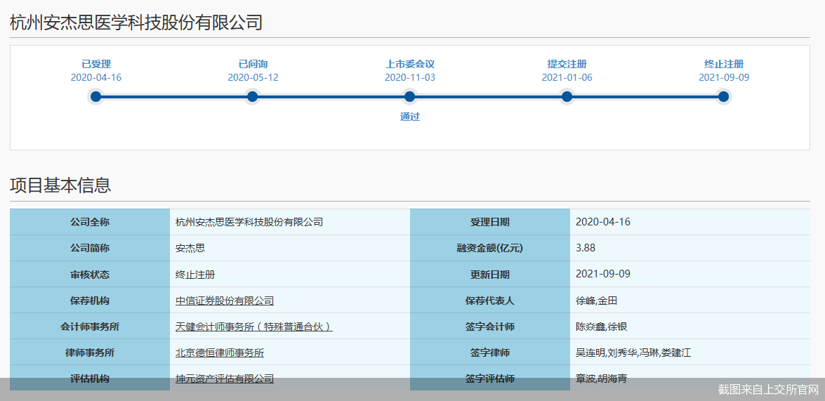Click the sponsors 徐峰,金田 value
825x401 pixels.
click(x=597, y=301)
